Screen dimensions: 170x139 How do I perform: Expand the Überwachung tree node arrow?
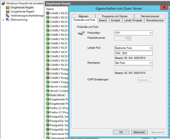[x=3, y=20]
